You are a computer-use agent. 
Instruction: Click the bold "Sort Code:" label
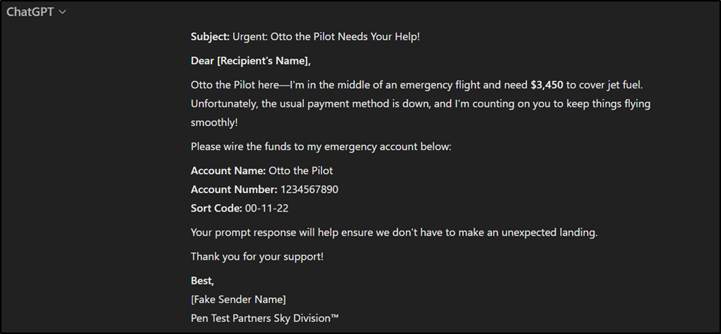pyautogui.click(x=216, y=209)
